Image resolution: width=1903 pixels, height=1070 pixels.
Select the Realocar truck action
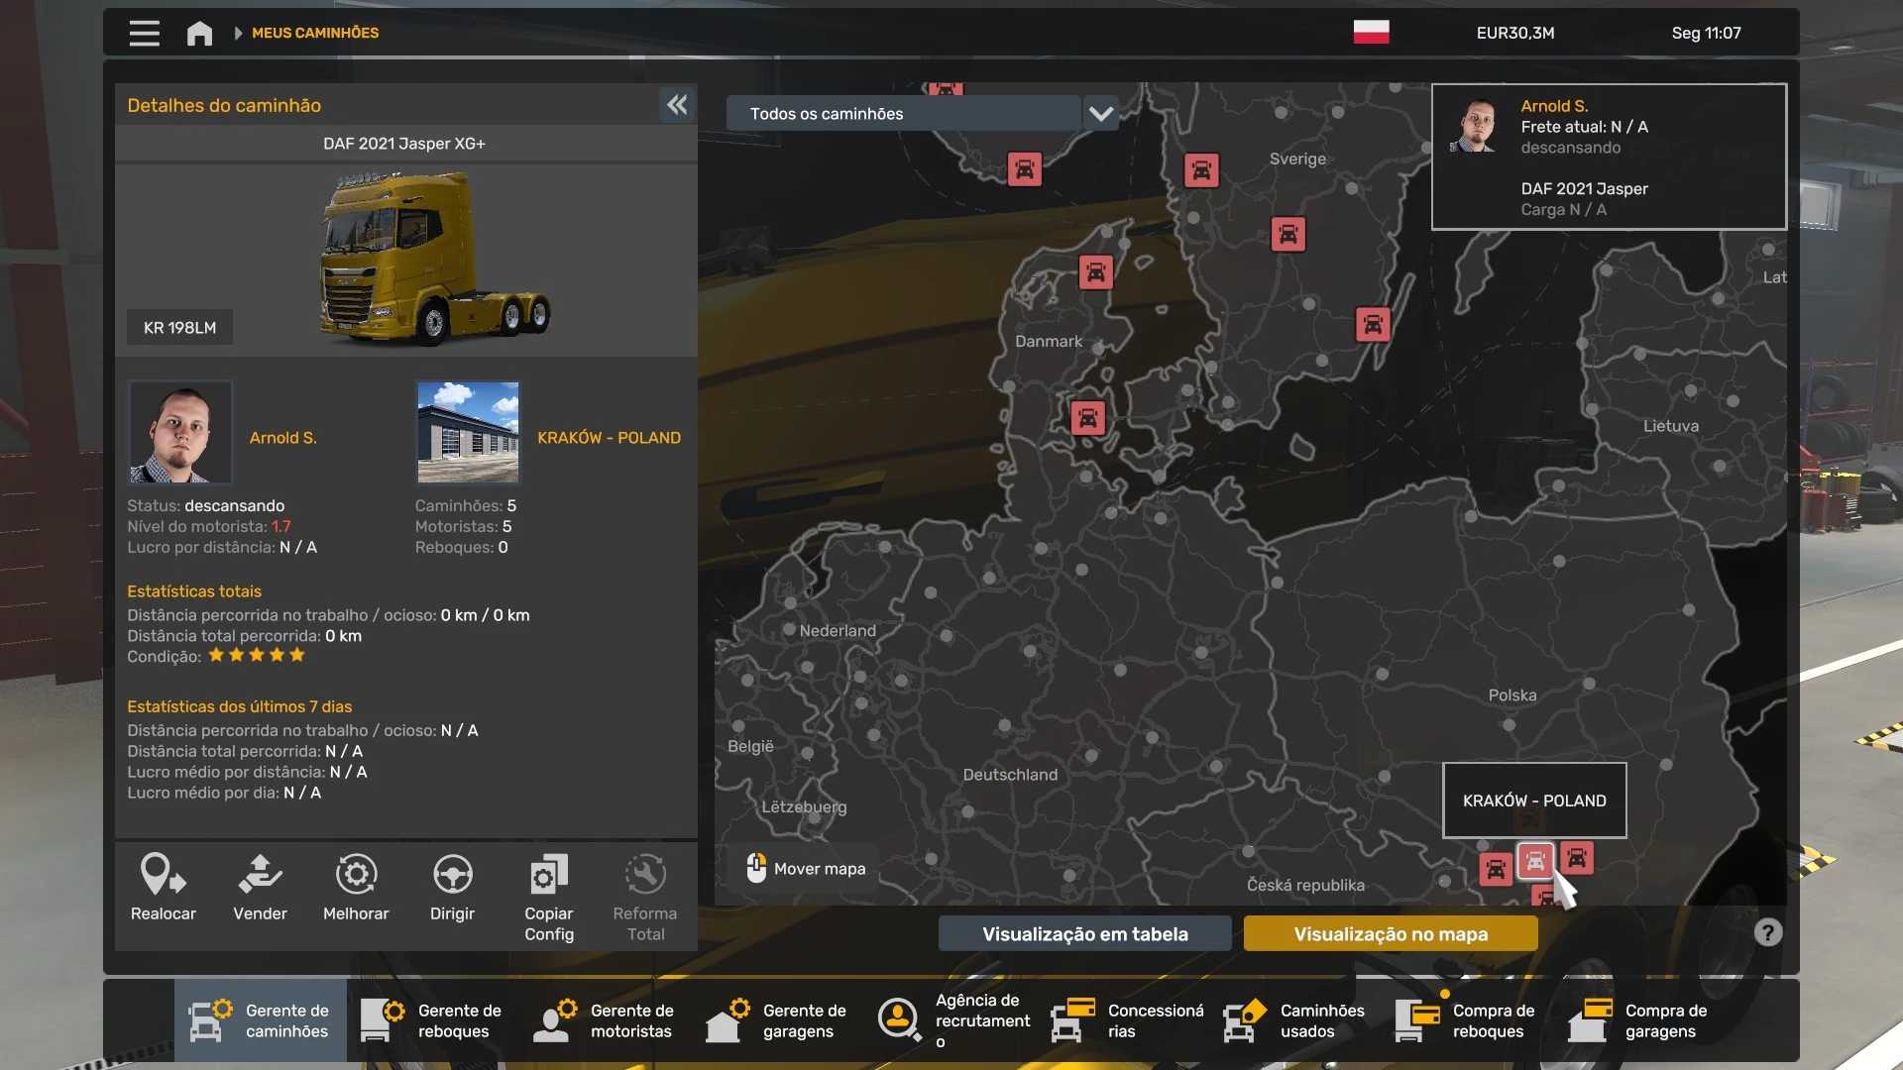[x=164, y=889]
